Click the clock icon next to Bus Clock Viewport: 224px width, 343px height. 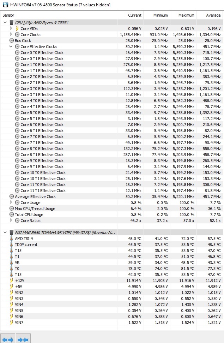(11, 41)
